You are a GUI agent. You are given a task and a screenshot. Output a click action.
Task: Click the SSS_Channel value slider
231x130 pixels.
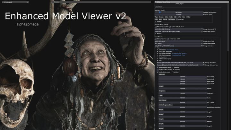(183, 103)
